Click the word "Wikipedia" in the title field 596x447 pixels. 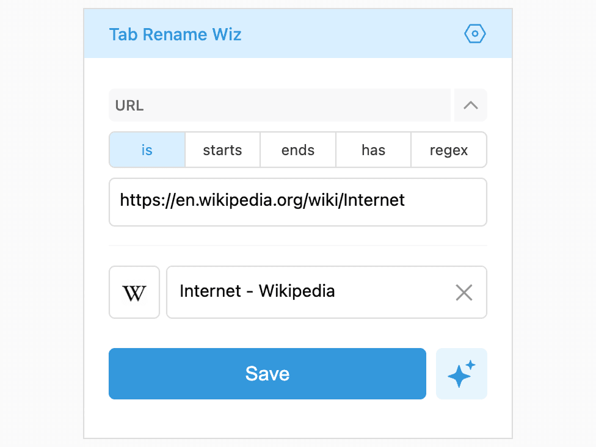click(x=297, y=291)
